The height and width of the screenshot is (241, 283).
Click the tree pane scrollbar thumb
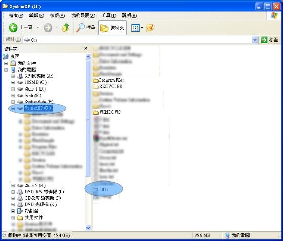pyautogui.click(x=88, y=118)
